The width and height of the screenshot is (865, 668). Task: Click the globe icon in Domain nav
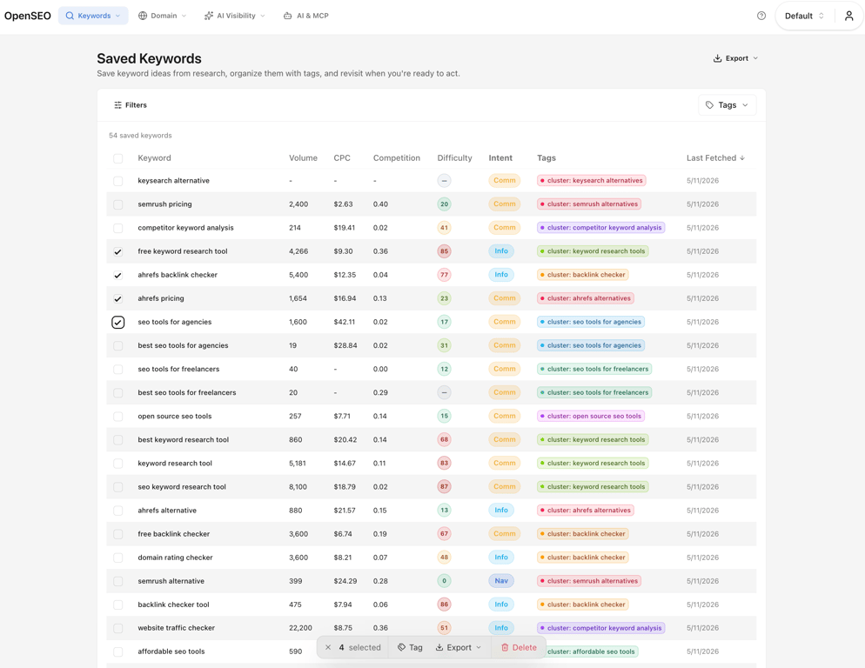coord(143,16)
